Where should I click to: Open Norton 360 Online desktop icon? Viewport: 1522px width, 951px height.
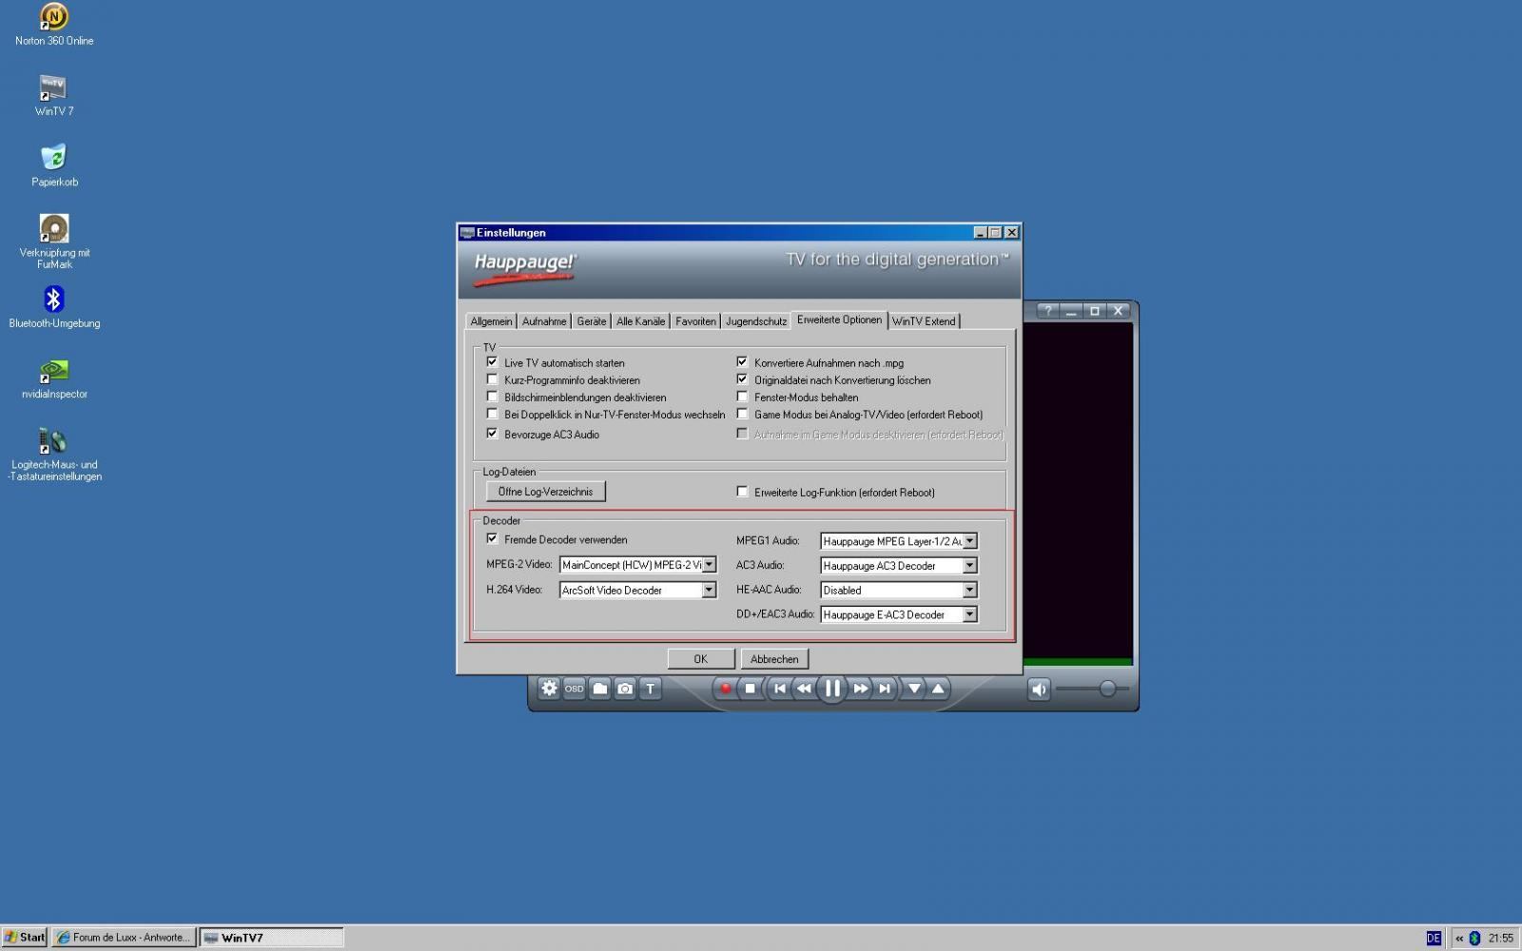coord(54,26)
